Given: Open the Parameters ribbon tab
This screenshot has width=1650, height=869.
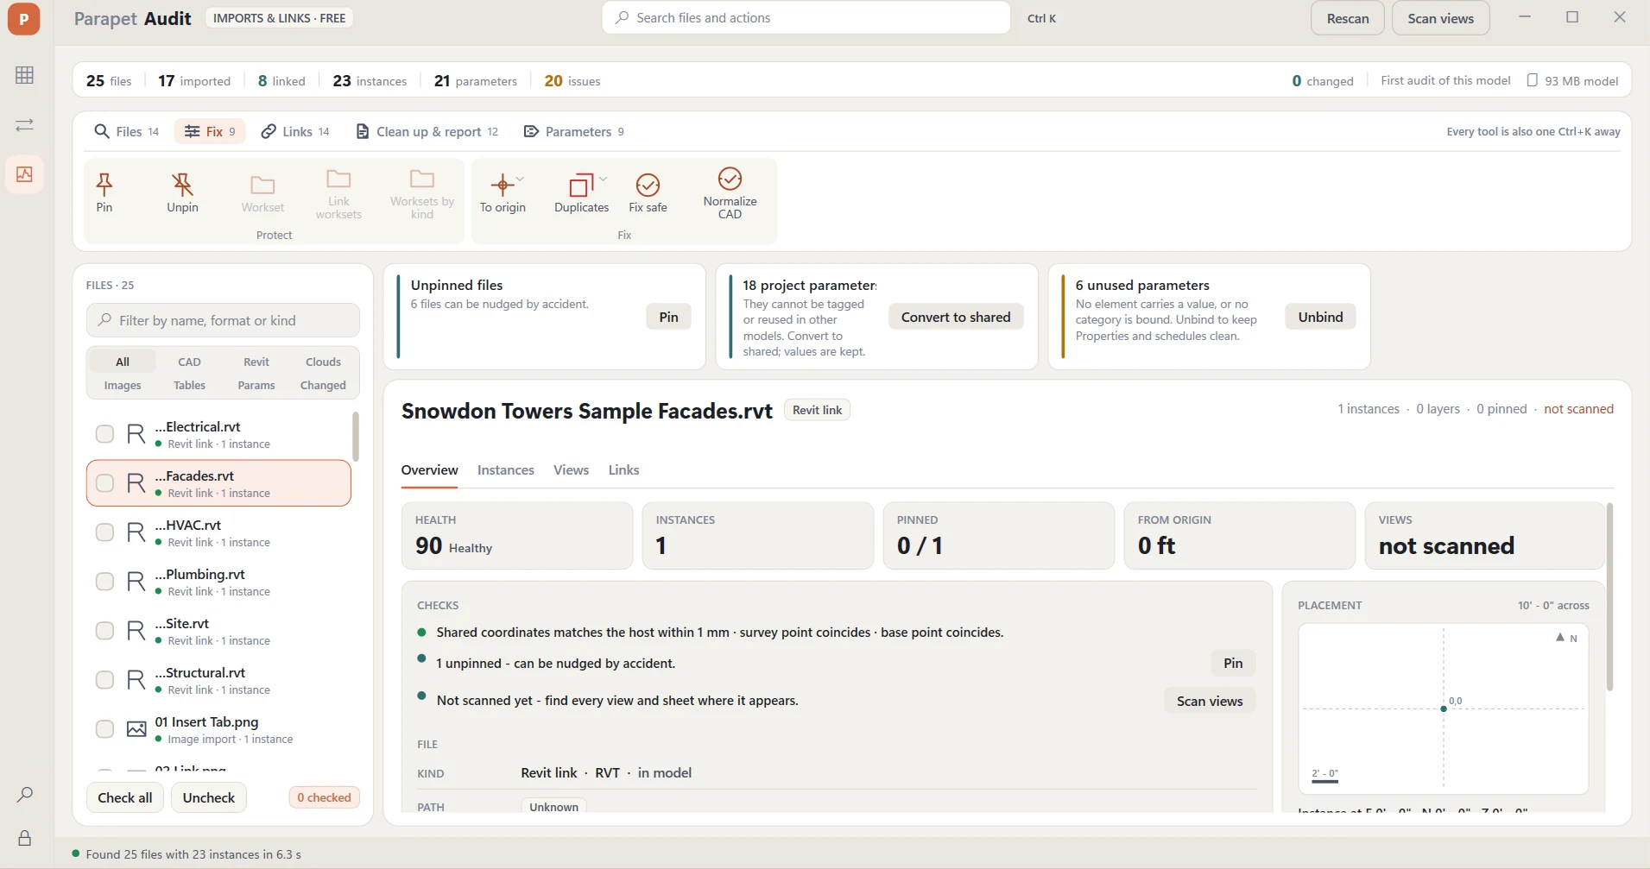Looking at the screenshot, I should [574, 131].
